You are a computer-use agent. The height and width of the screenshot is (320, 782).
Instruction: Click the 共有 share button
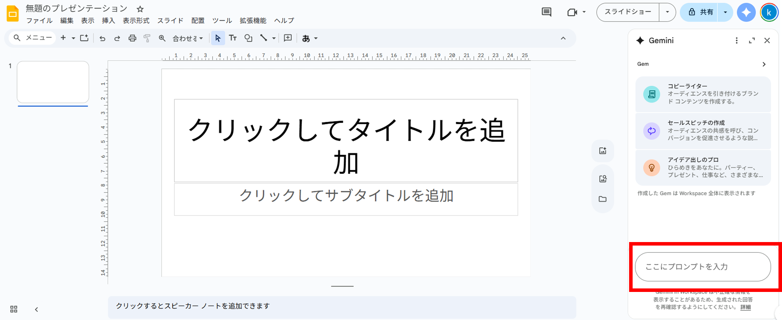701,12
